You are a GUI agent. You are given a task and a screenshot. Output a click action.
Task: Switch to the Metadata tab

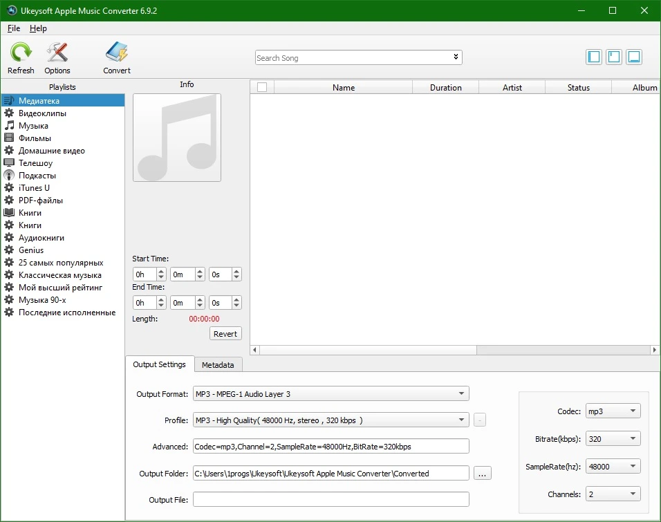tap(218, 365)
